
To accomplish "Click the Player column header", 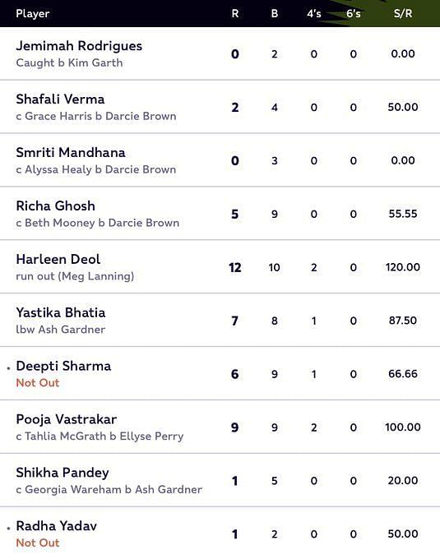I will click(x=32, y=13).
